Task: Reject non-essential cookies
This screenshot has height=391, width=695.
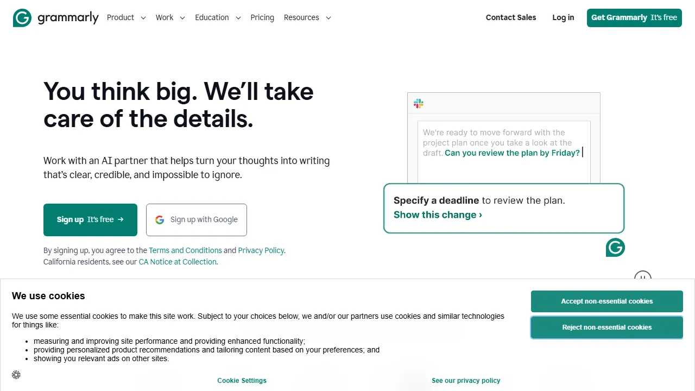Action: pyautogui.click(x=606, y=327)
